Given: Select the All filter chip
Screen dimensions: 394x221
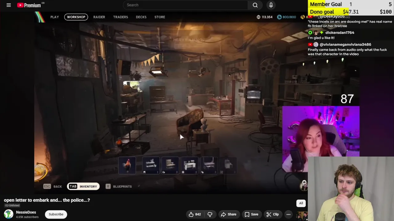Looking at the screenshot, I should 301,203.
